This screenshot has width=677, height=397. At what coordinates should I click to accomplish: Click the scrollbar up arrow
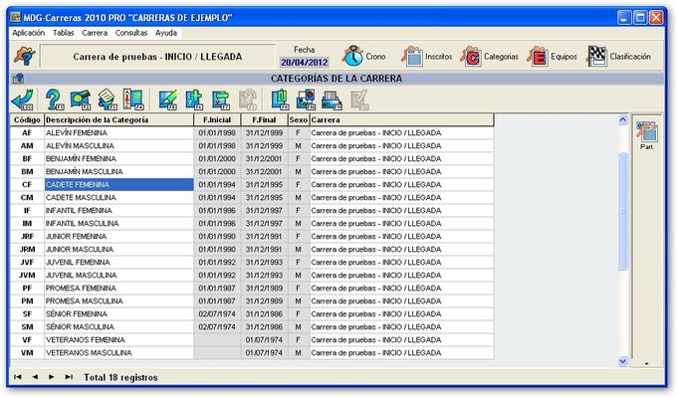coord(622,120)
